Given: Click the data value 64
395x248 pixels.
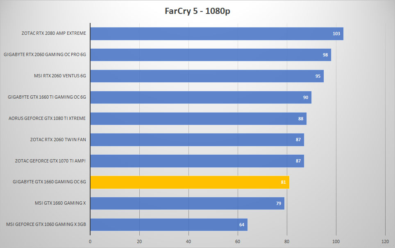Looking at the screenshot, I should tap(242, 225).
